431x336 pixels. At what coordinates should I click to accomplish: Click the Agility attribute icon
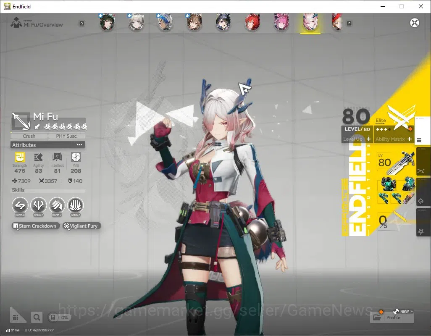point(38,157)
